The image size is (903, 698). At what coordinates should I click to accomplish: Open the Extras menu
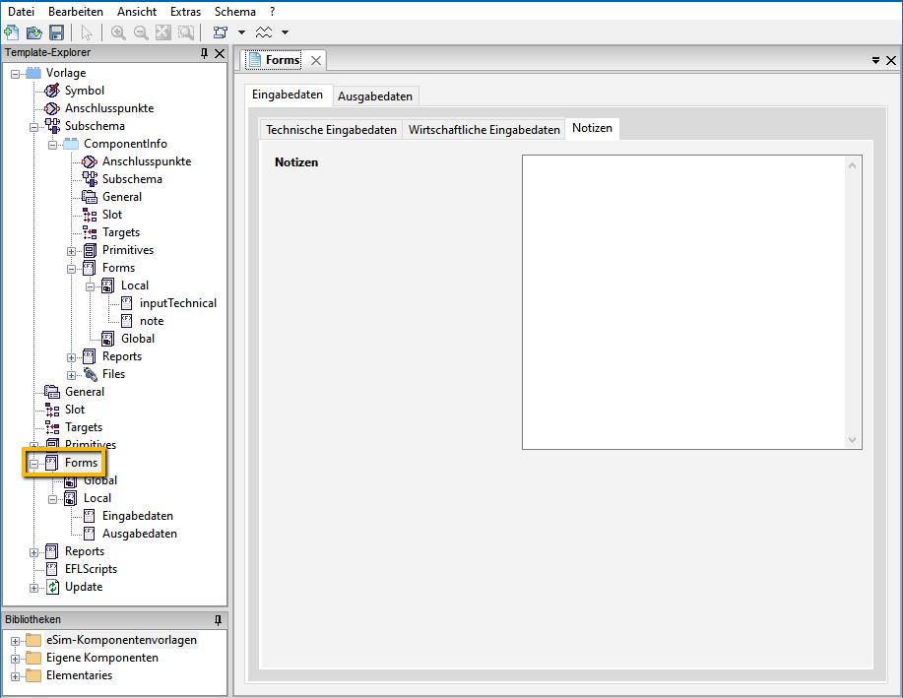click(x=185, y=12)
